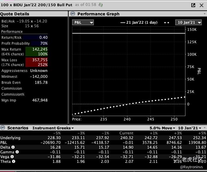The height and width of the screenshot is (172, 207).
Task: Click the +5% P&L value 13908.80
Action: coord(197,142)
